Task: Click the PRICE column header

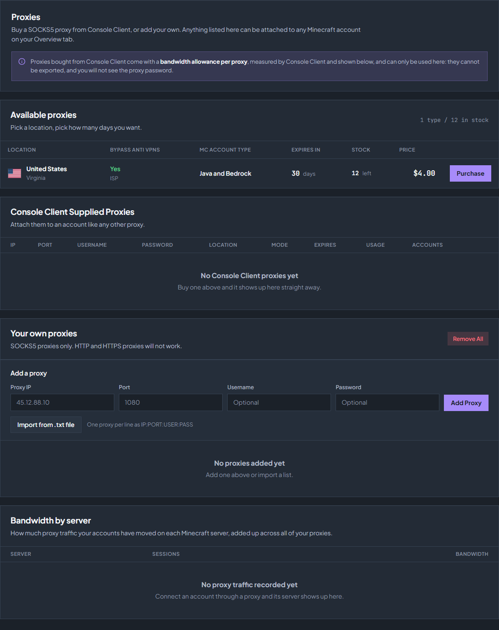Action: (407, 150)
